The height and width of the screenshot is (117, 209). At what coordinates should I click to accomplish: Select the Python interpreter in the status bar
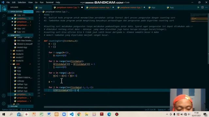coord(10,110)
